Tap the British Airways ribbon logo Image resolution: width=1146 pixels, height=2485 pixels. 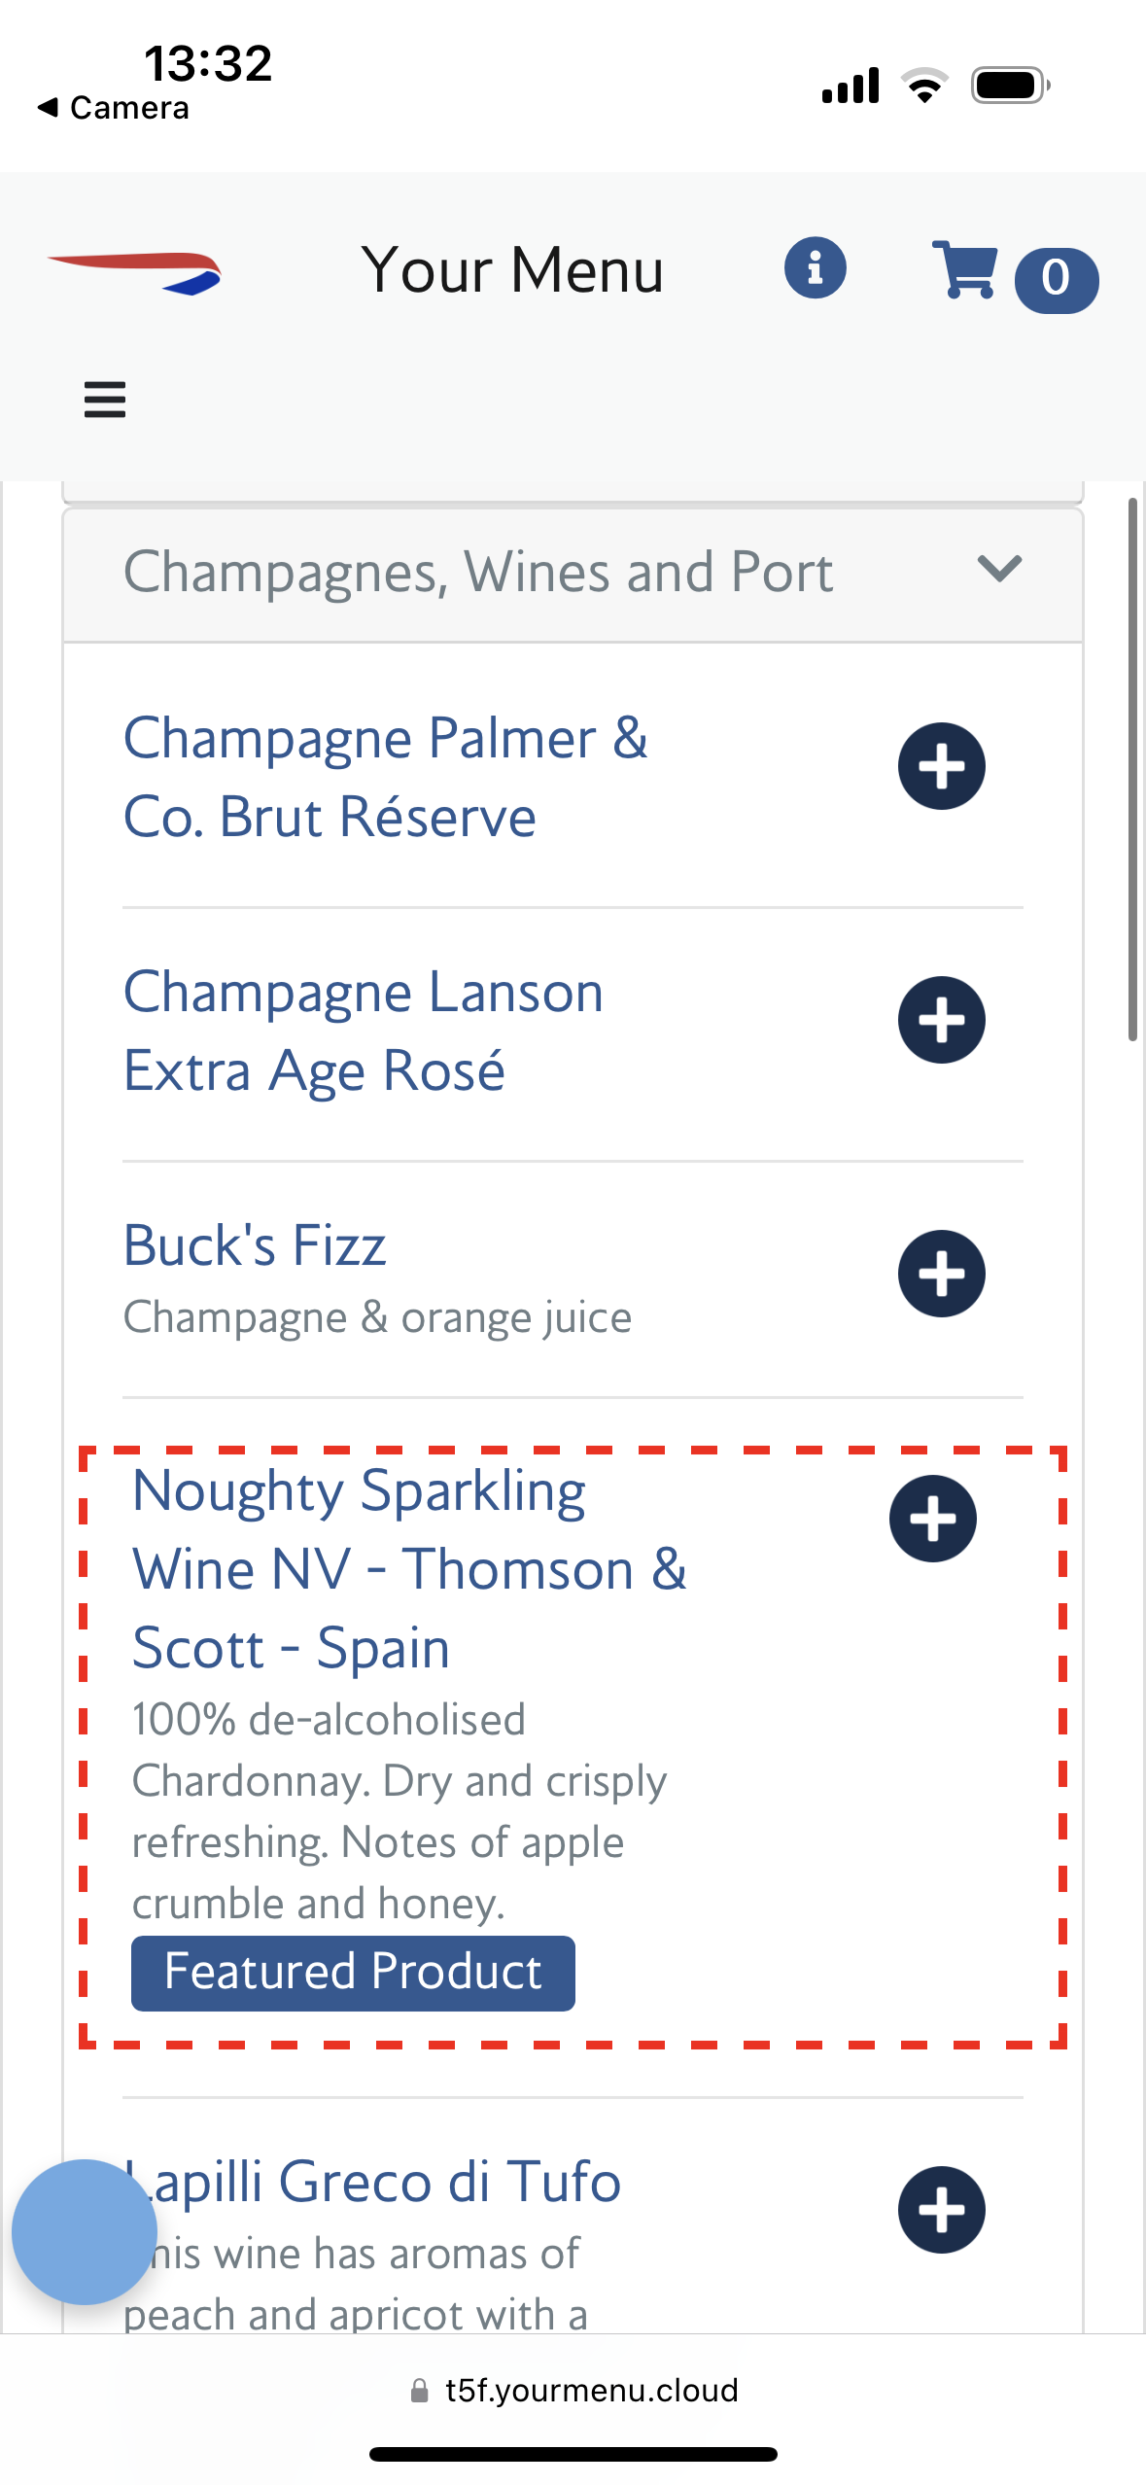pyautogui.click(x=135, y=271)
